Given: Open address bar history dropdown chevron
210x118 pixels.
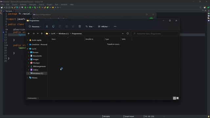Looking at the screenshot, I should (123, 33).
